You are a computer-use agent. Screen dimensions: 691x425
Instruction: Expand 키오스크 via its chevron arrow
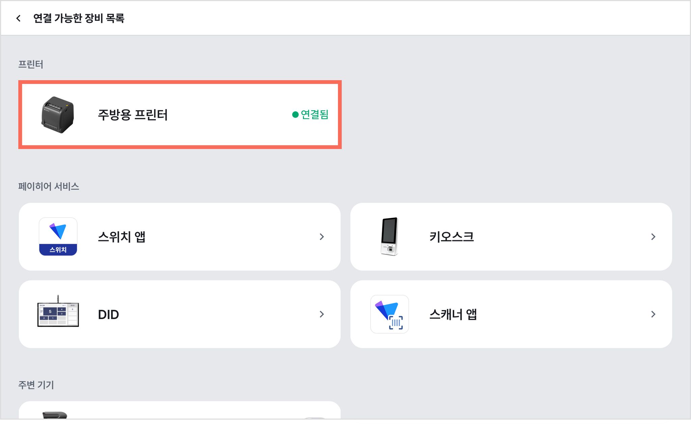click(653, 237)
